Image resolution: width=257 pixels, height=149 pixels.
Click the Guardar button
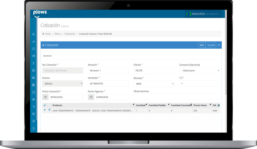(x=211, y=45)
